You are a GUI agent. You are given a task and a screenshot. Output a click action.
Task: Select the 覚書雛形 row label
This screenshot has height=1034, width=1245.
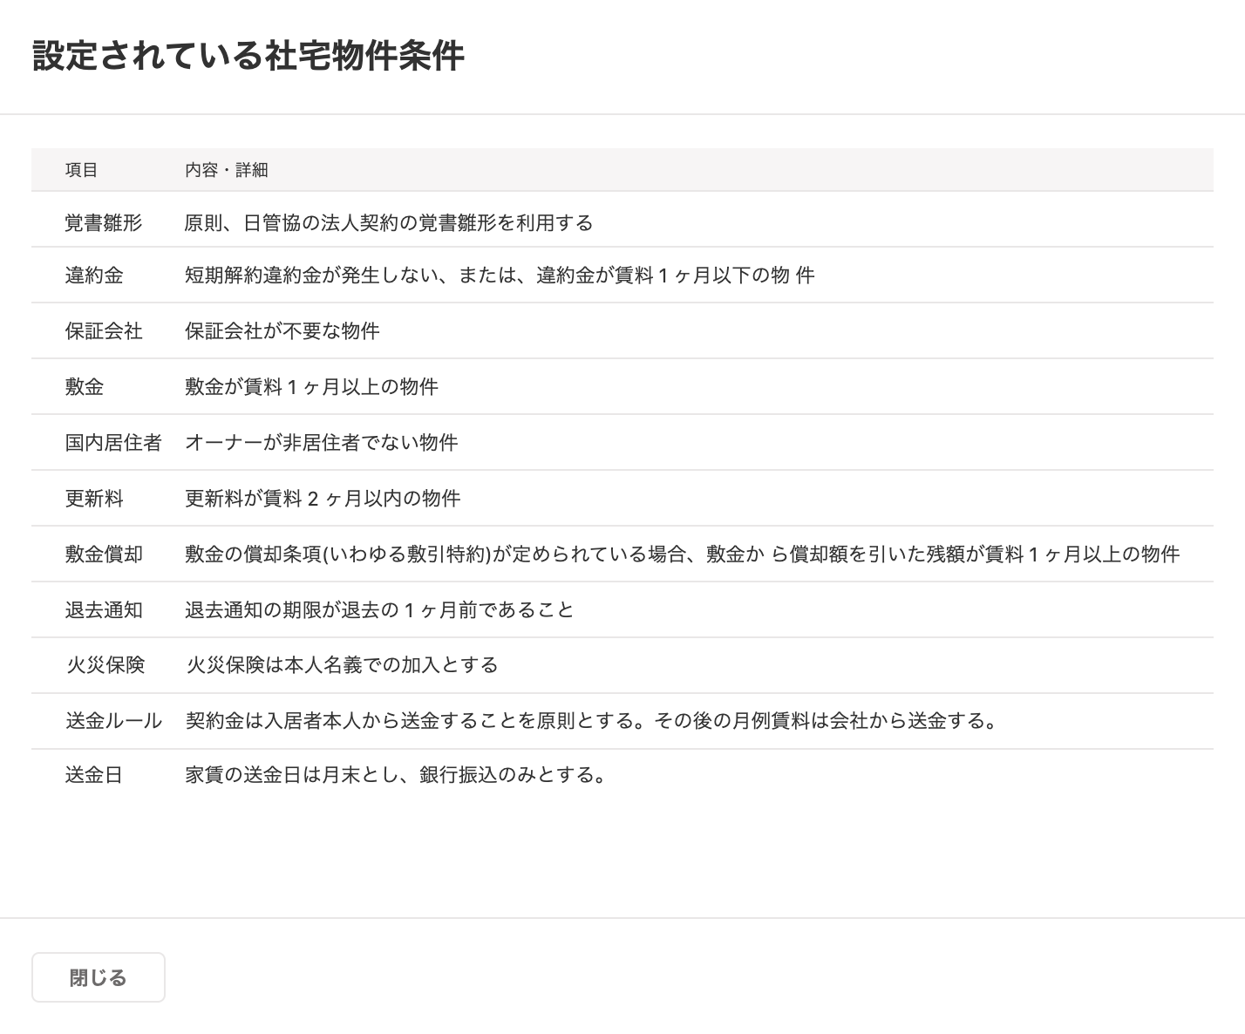103,223
